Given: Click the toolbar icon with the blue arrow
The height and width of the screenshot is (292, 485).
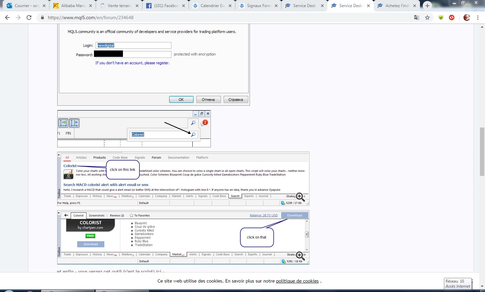Looking at the screenshot, I should pos(74,123).
